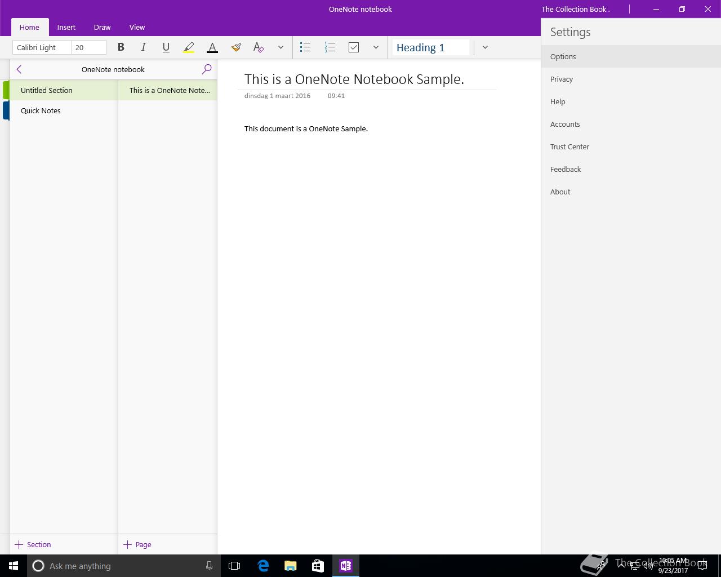Screen dimensions: 721x577
Task: Open Help in Settings pane
Action: (x=631, y=101)
